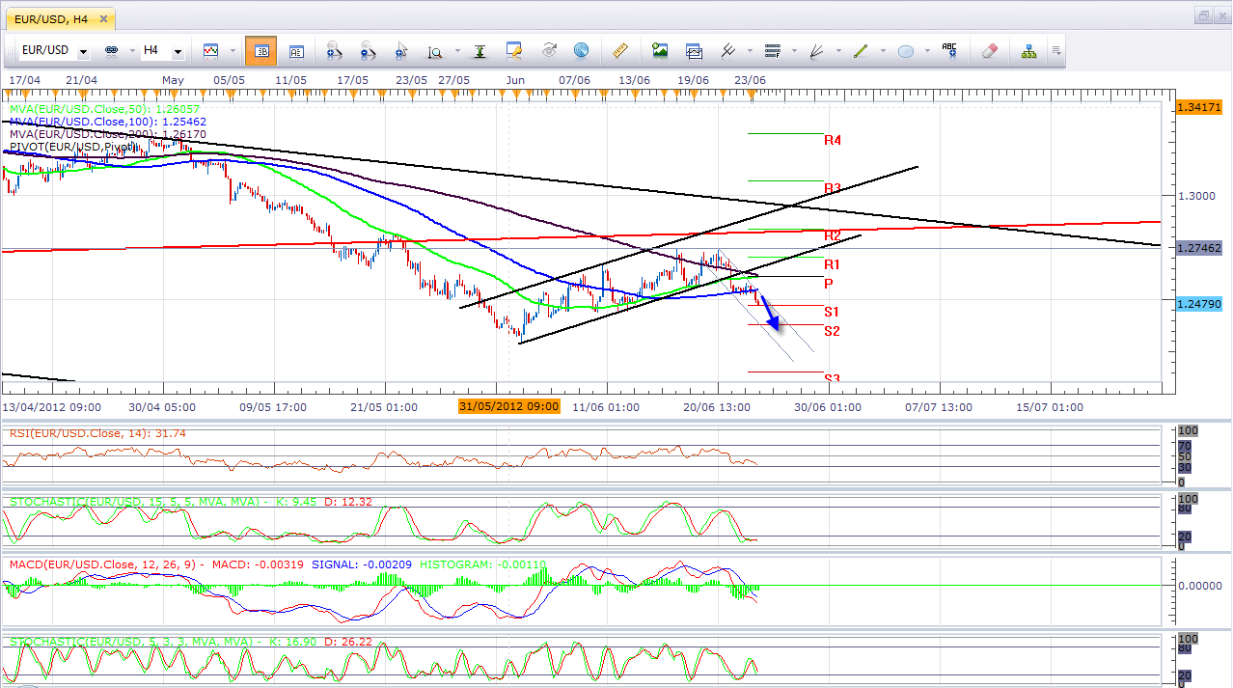Click the S2 pivot level label
The image size is (1233, 688).
[832, 331]
